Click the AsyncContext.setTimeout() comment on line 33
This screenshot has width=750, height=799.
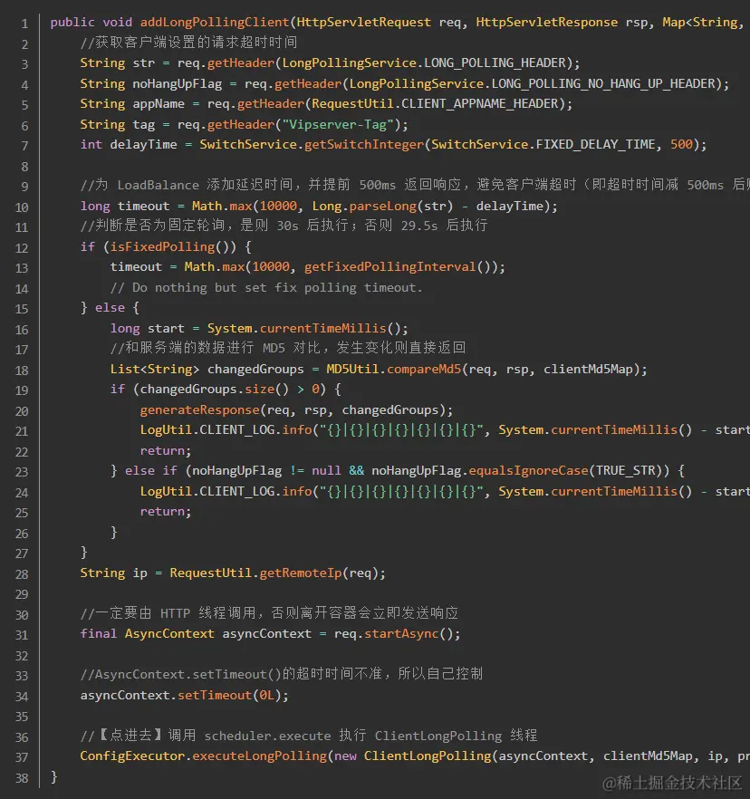[281, 674]
